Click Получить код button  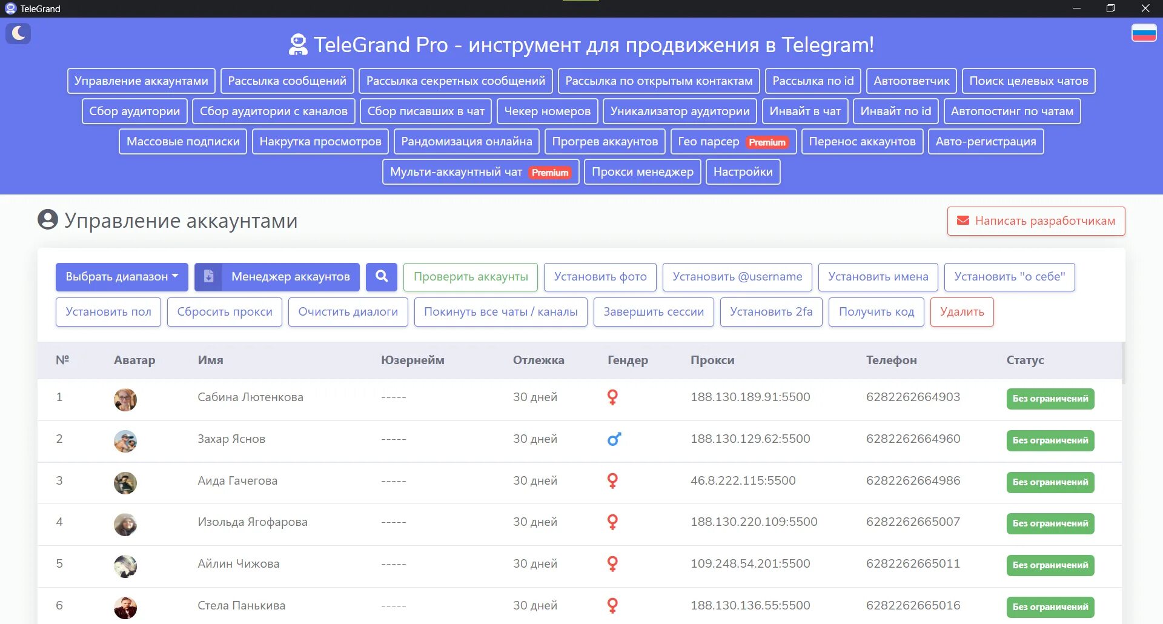876,312
